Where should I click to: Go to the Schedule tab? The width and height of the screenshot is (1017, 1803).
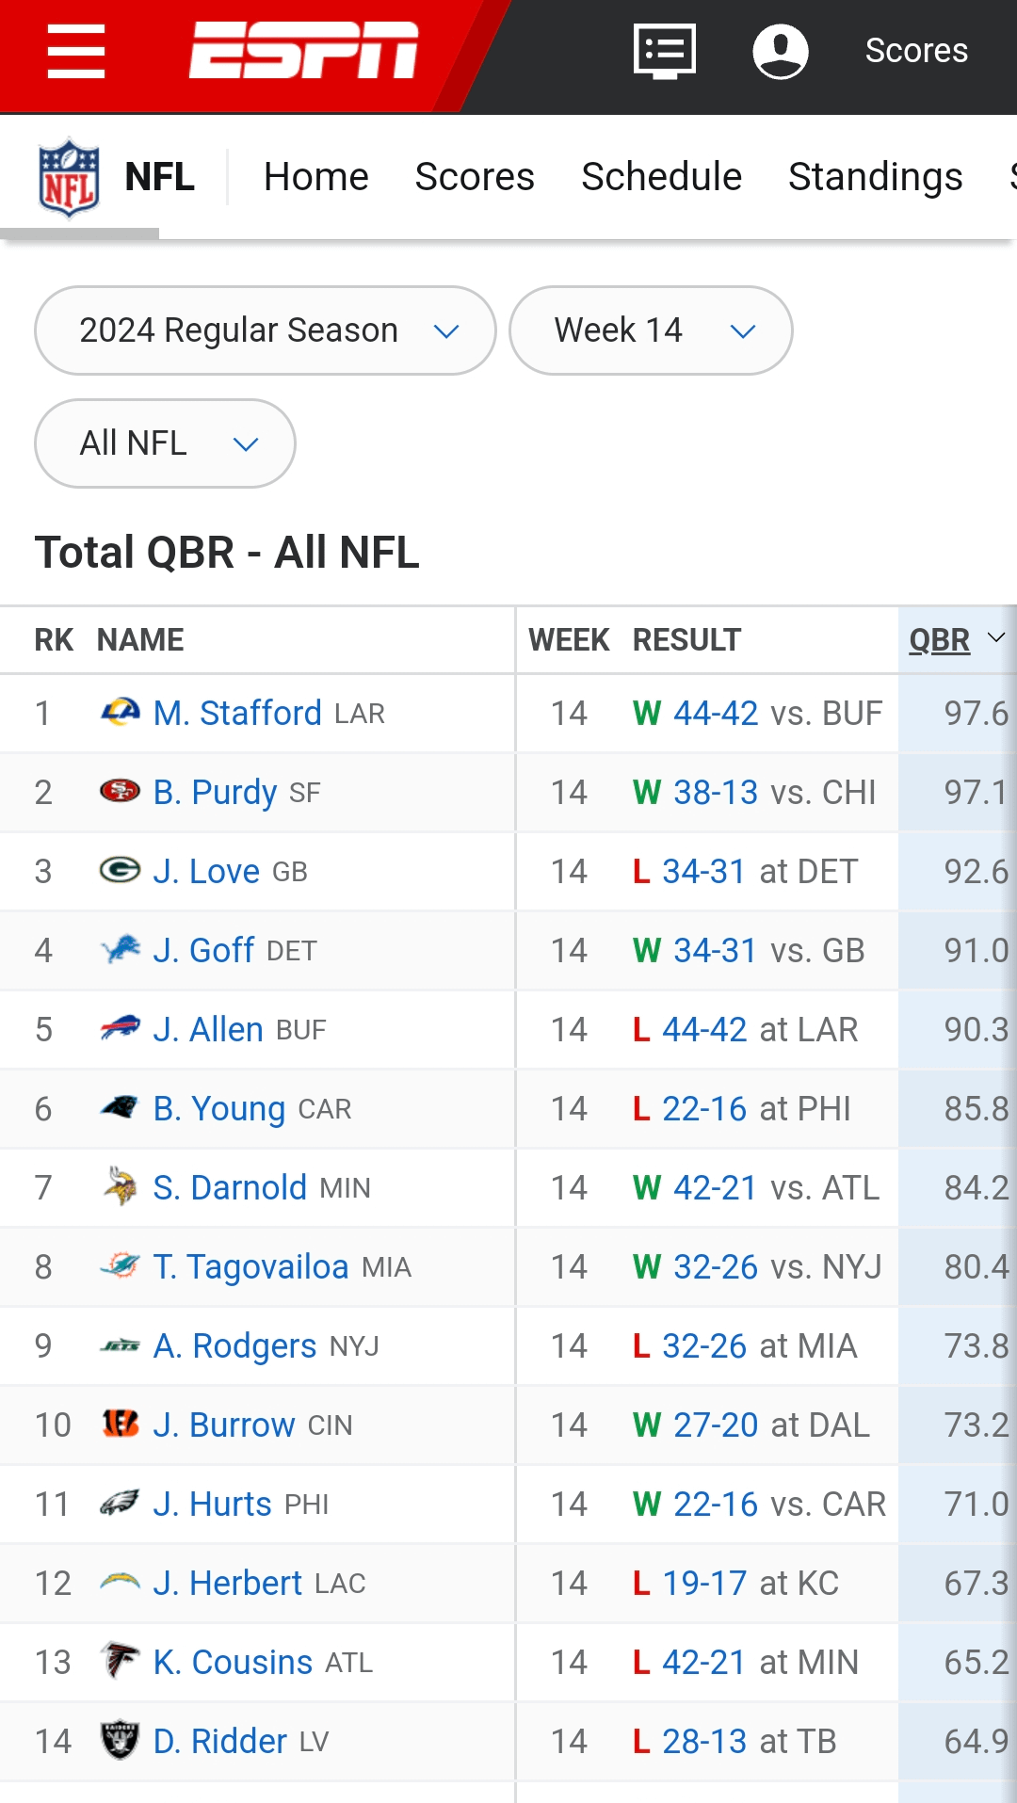coord(661,177)
